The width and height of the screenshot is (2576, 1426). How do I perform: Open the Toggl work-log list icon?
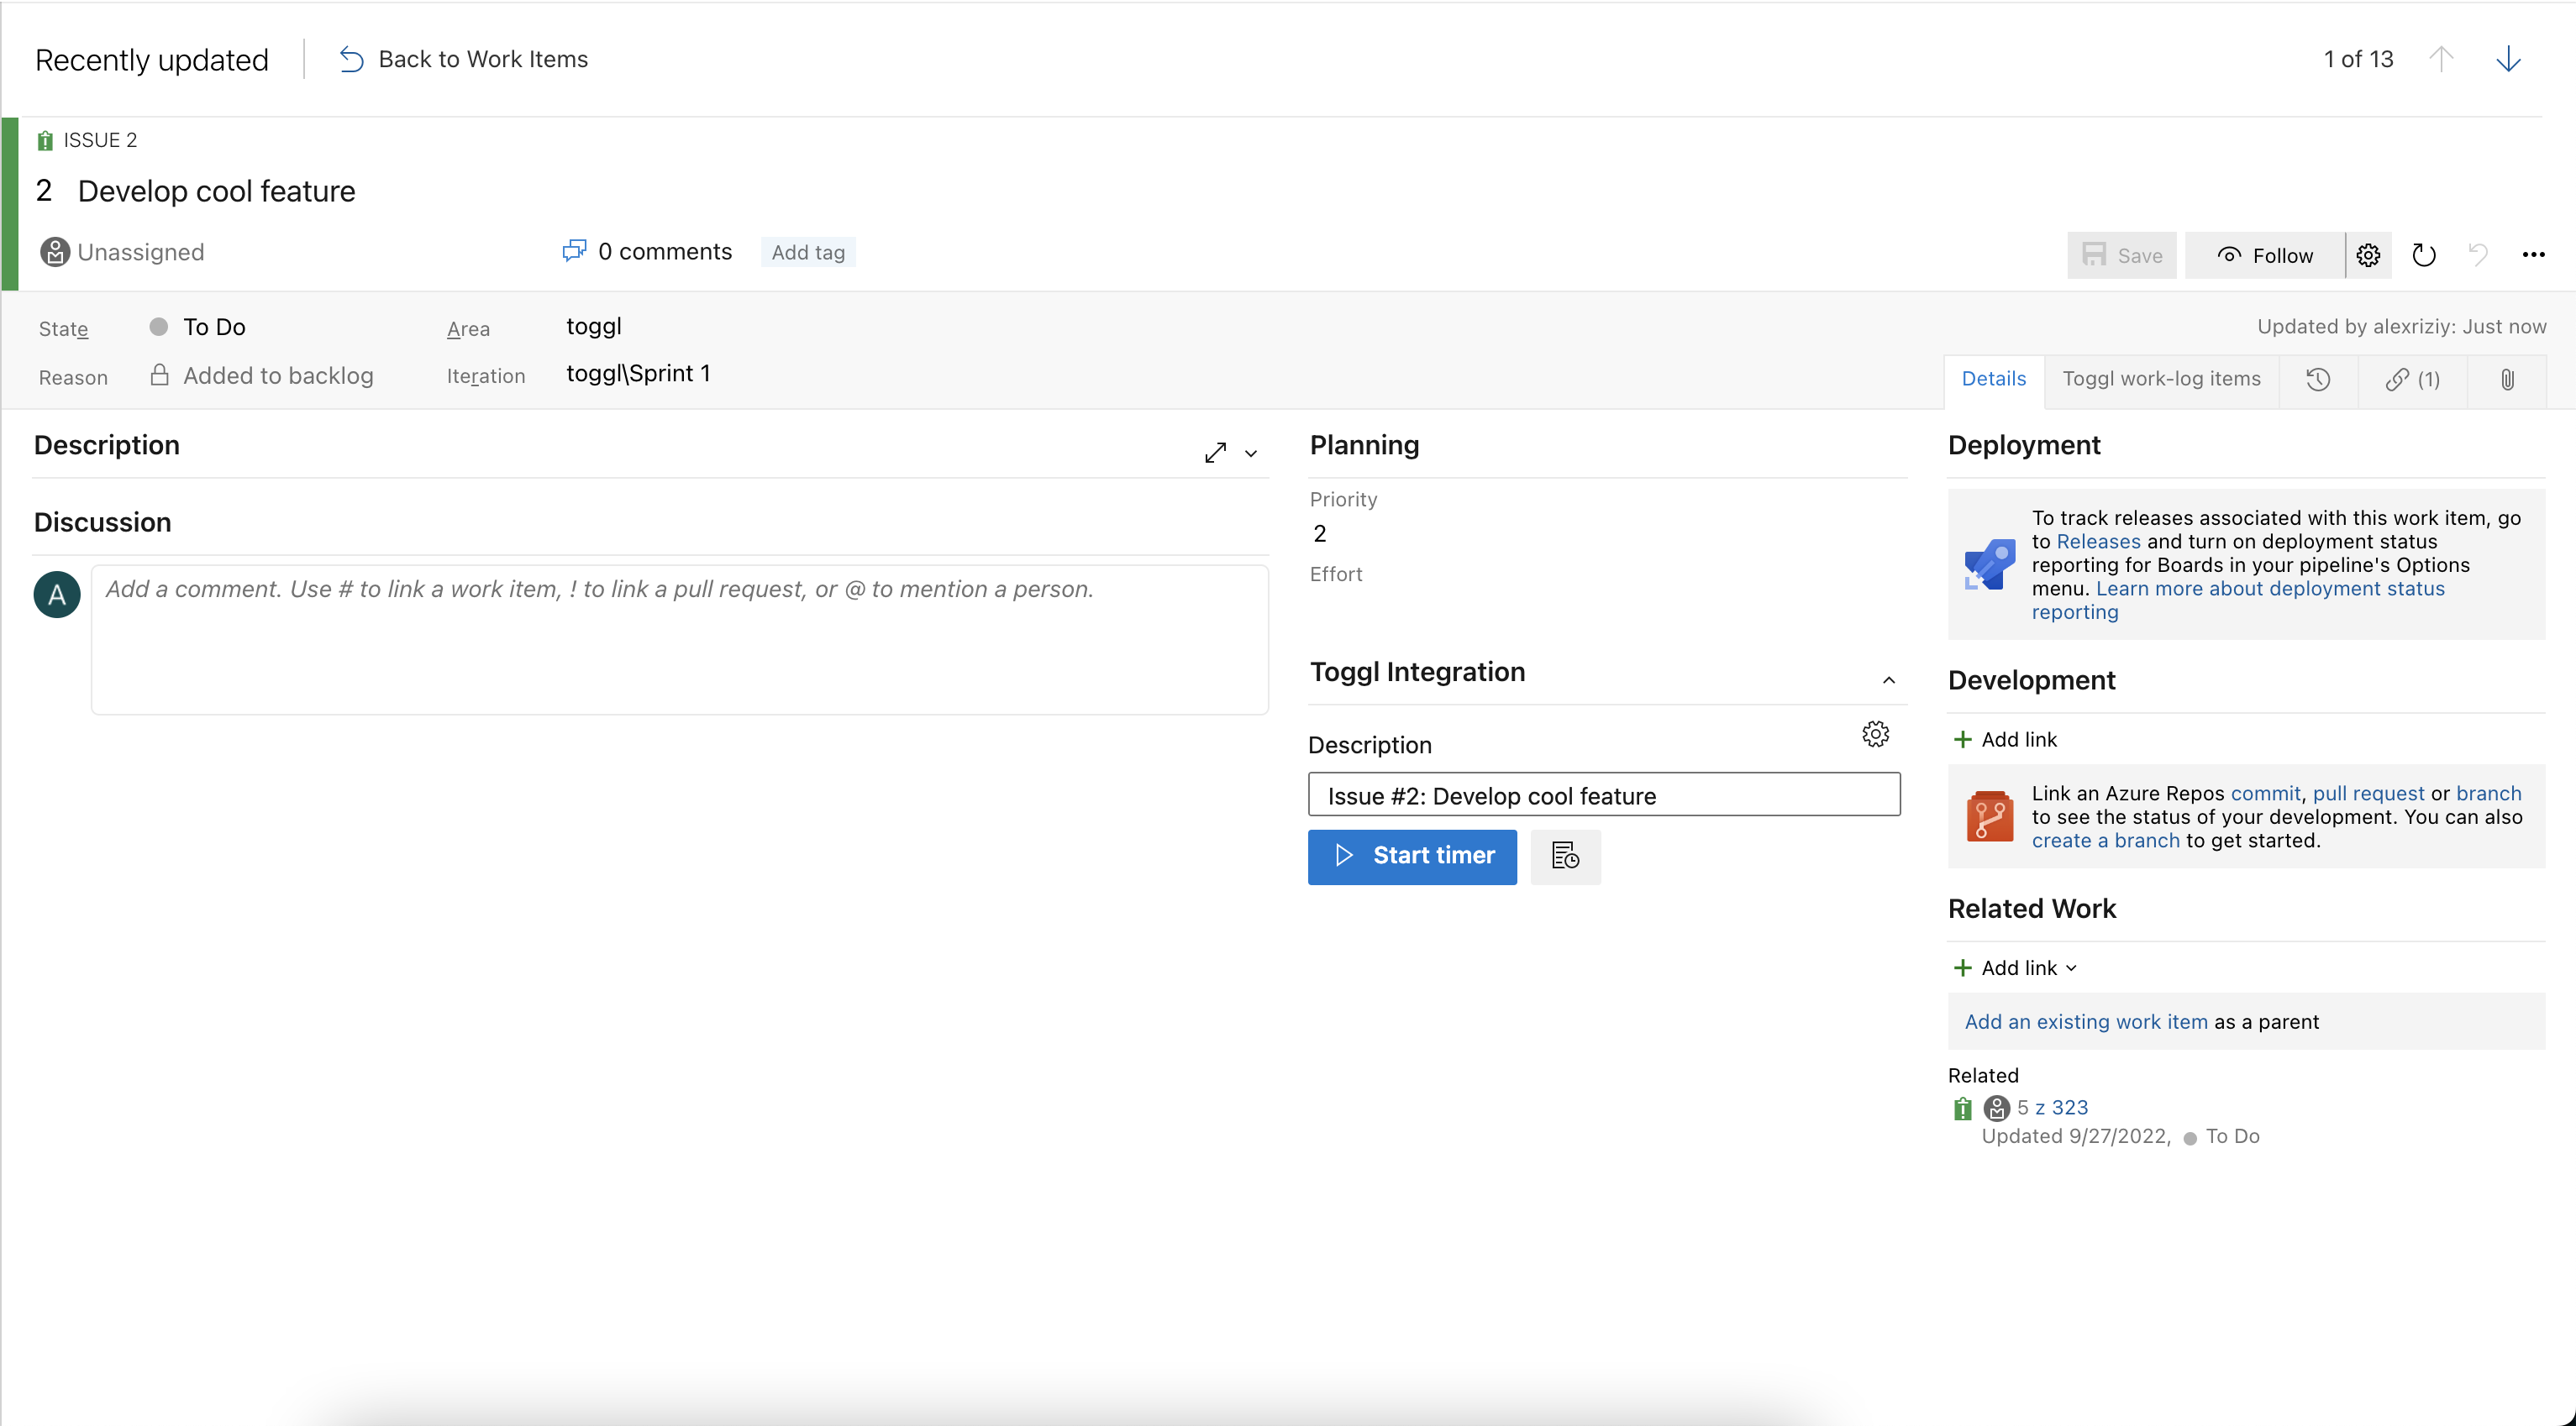[x=1565, y=857]
